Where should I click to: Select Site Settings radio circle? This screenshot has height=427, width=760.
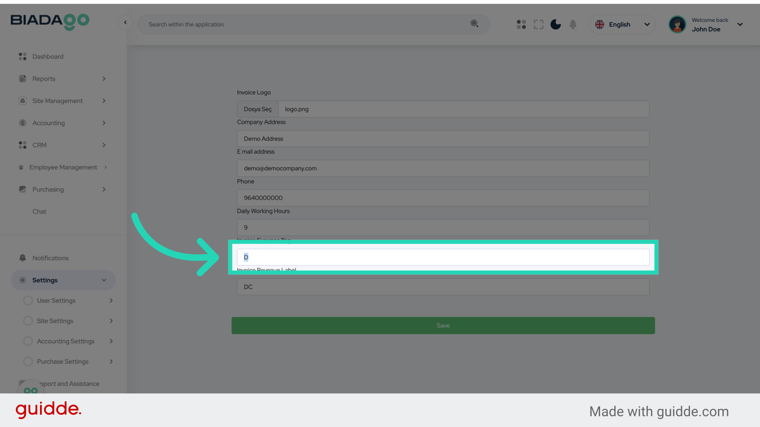tap(28, 321)
